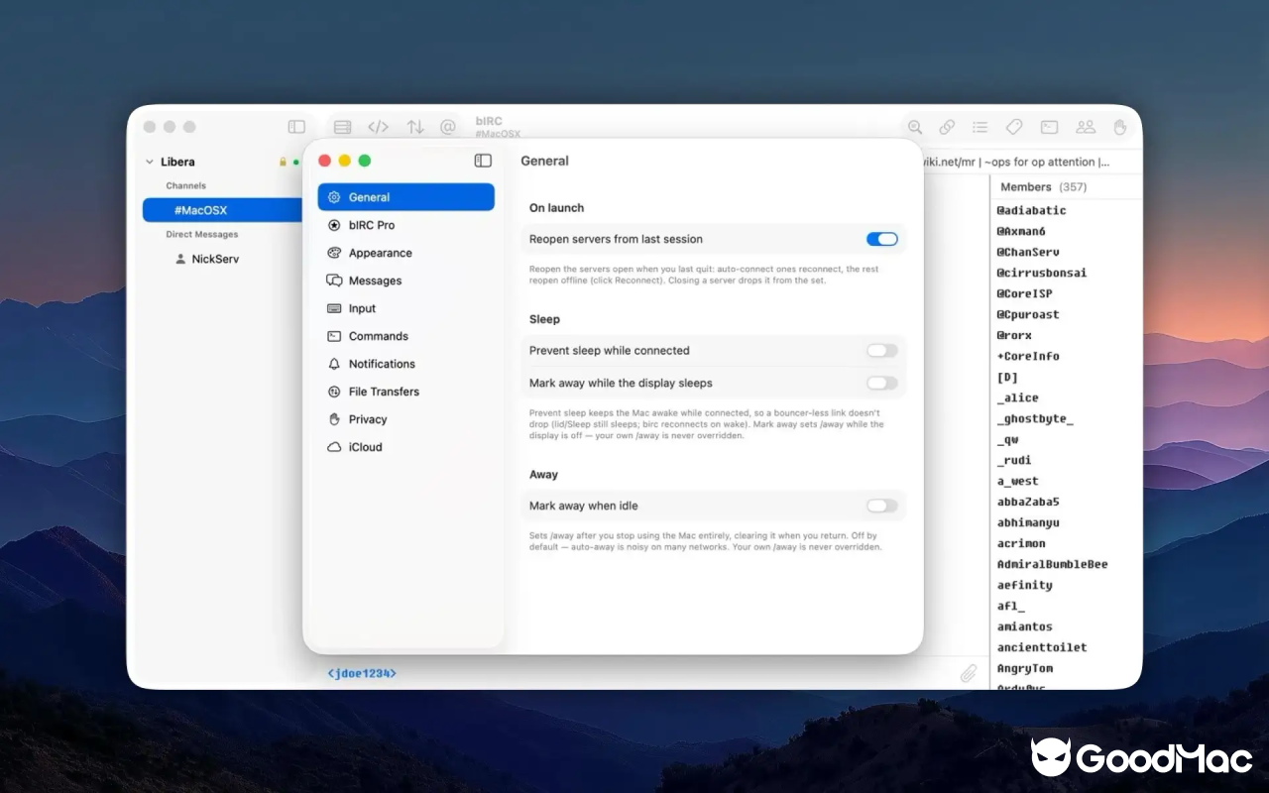Select member @Axman6
This screenshot has width=1269, height=793.
click(x=1021, y=231)
